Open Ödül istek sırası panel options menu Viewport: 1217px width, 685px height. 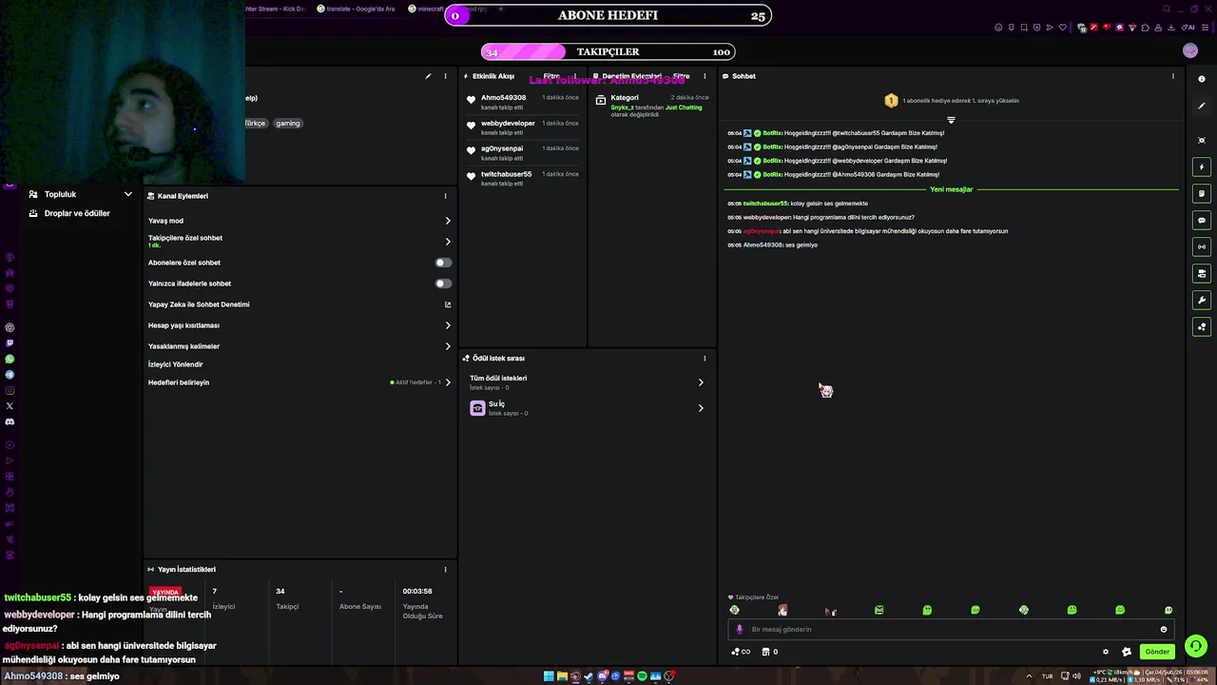click(x=705, y=359)
